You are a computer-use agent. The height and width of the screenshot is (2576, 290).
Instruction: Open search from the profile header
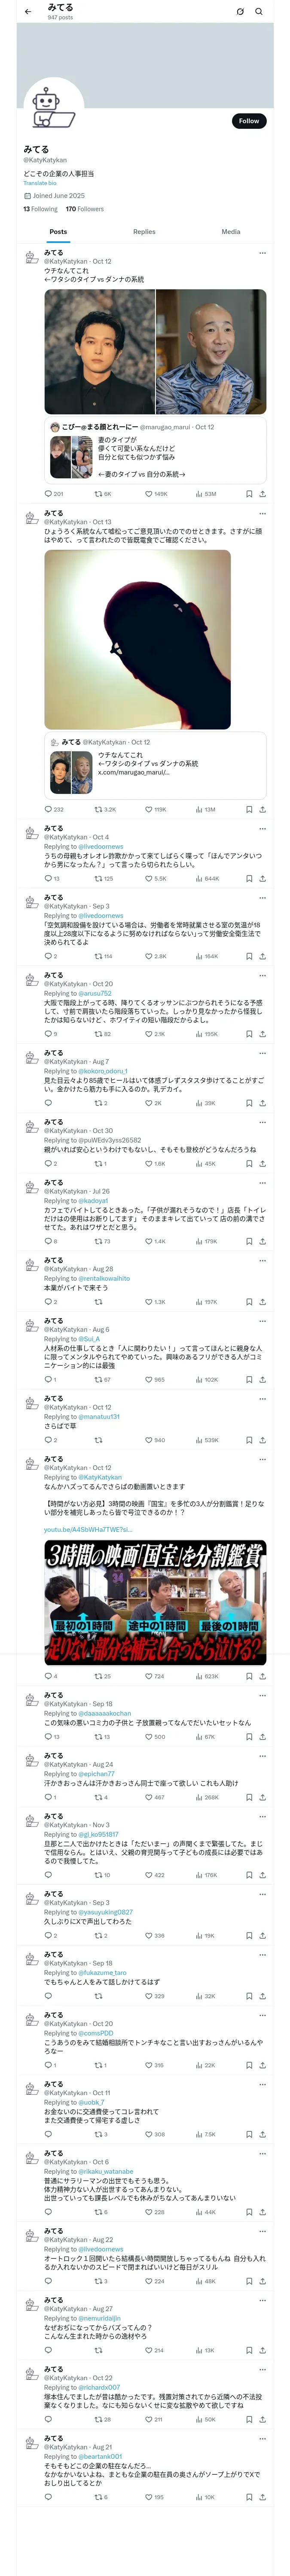(x=259, y=12)
